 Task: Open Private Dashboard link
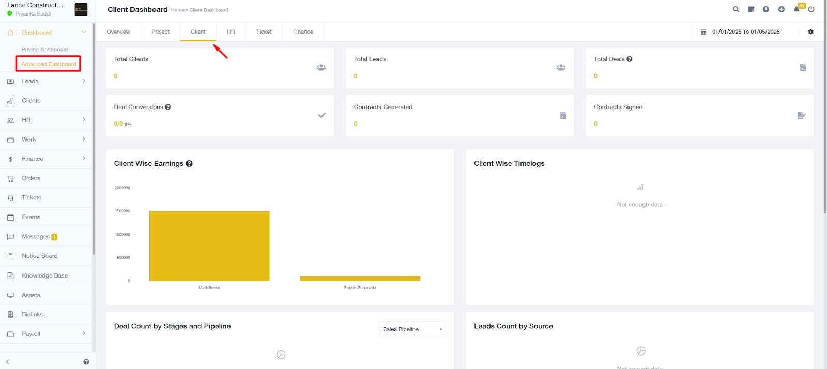pyautogui.click(x=45, y=50)
